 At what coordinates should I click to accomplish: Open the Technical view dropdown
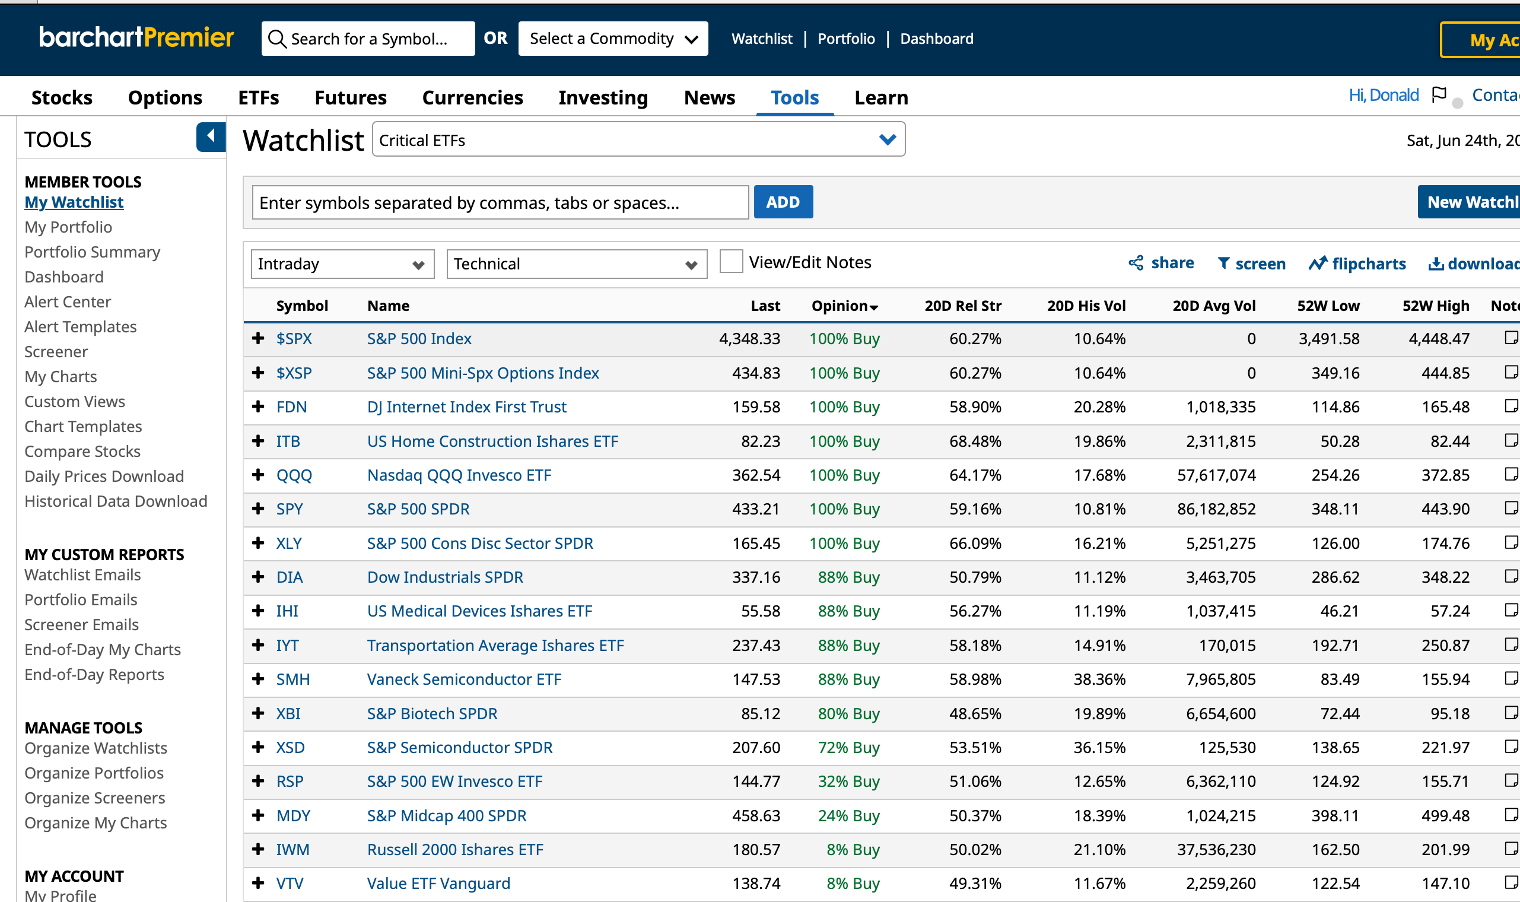[577, 264]
